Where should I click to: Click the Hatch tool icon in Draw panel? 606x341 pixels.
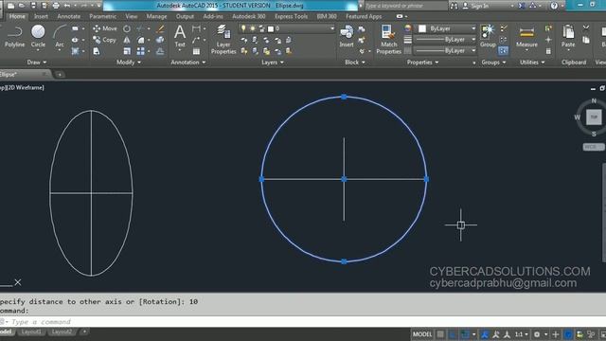(76, 51)
